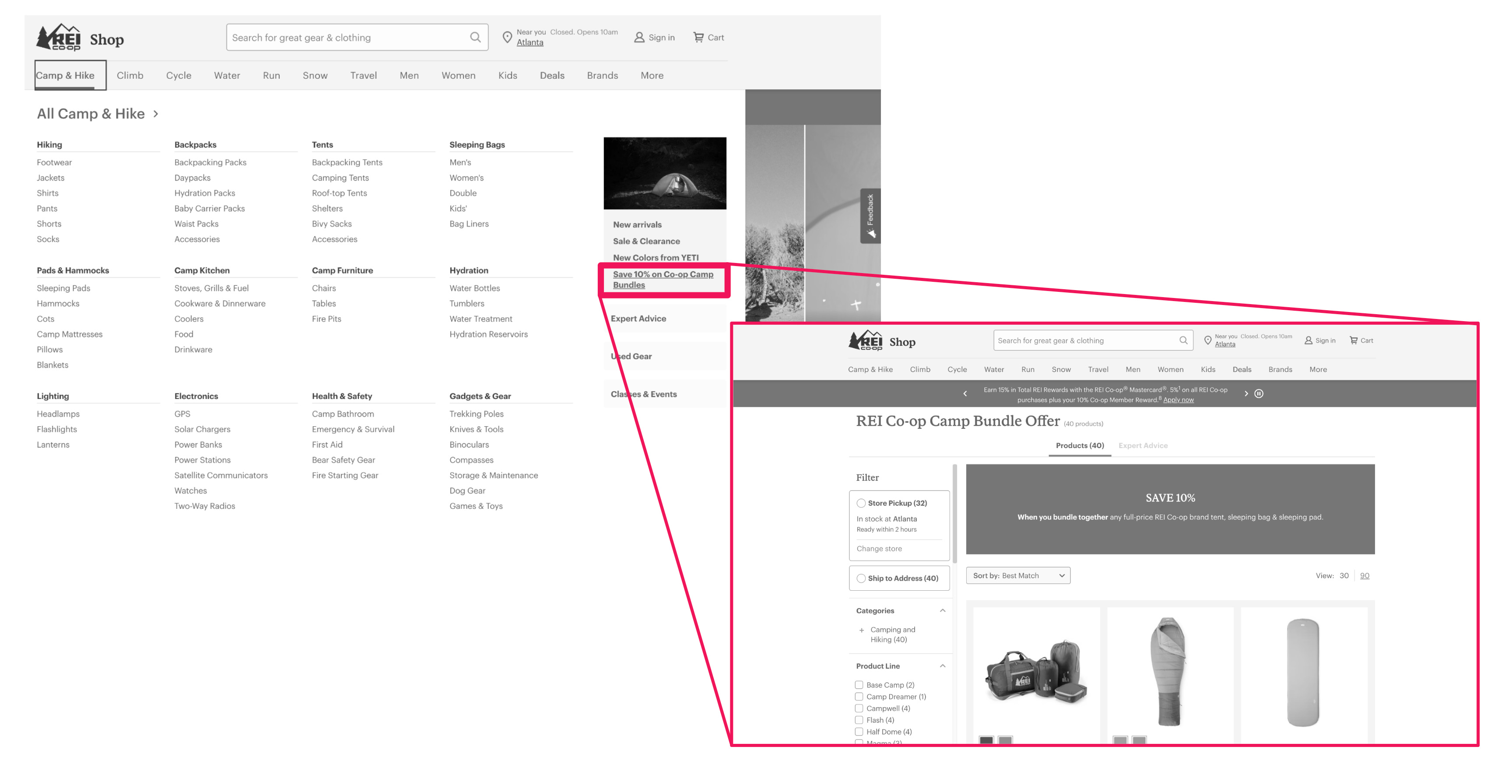Open the Backpacking Tents link
Image resolution: width=1494 pixels, height=771 pixels.
347,162
